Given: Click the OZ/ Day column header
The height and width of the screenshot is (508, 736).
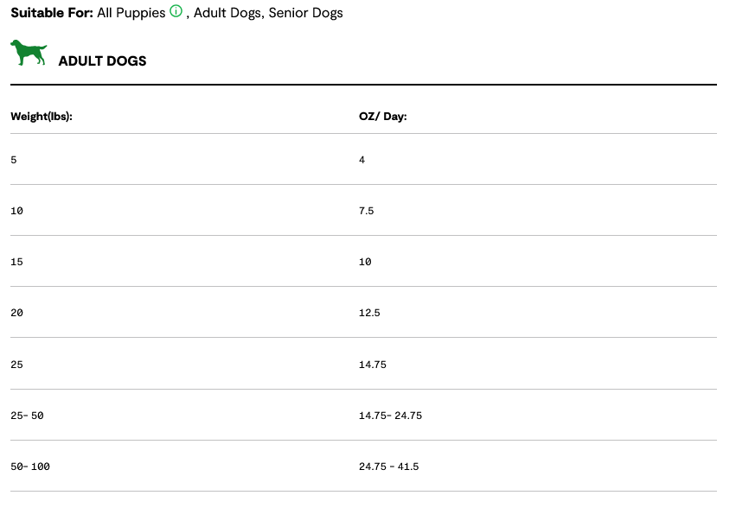Looking at the screenshot, I should (x=382, y=116).
